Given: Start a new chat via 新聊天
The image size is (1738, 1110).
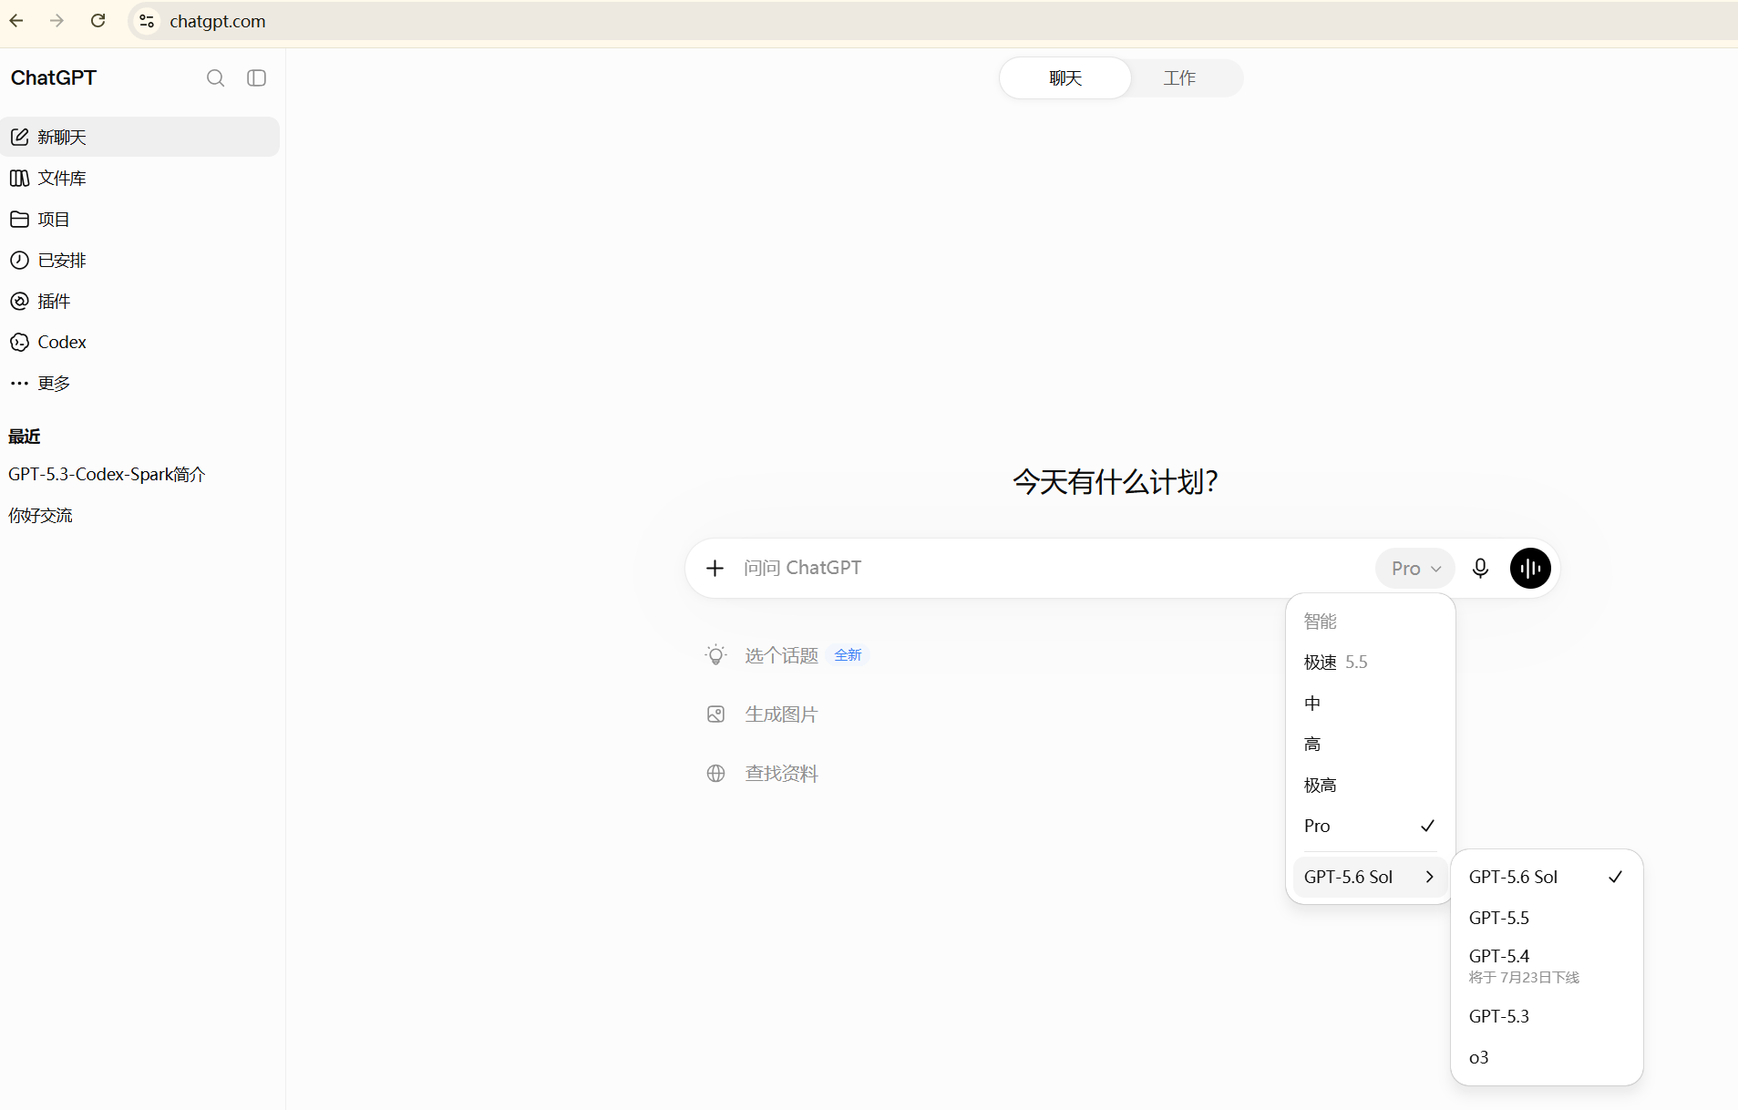Looking at the screenshot, I should [x=140, y=137].
